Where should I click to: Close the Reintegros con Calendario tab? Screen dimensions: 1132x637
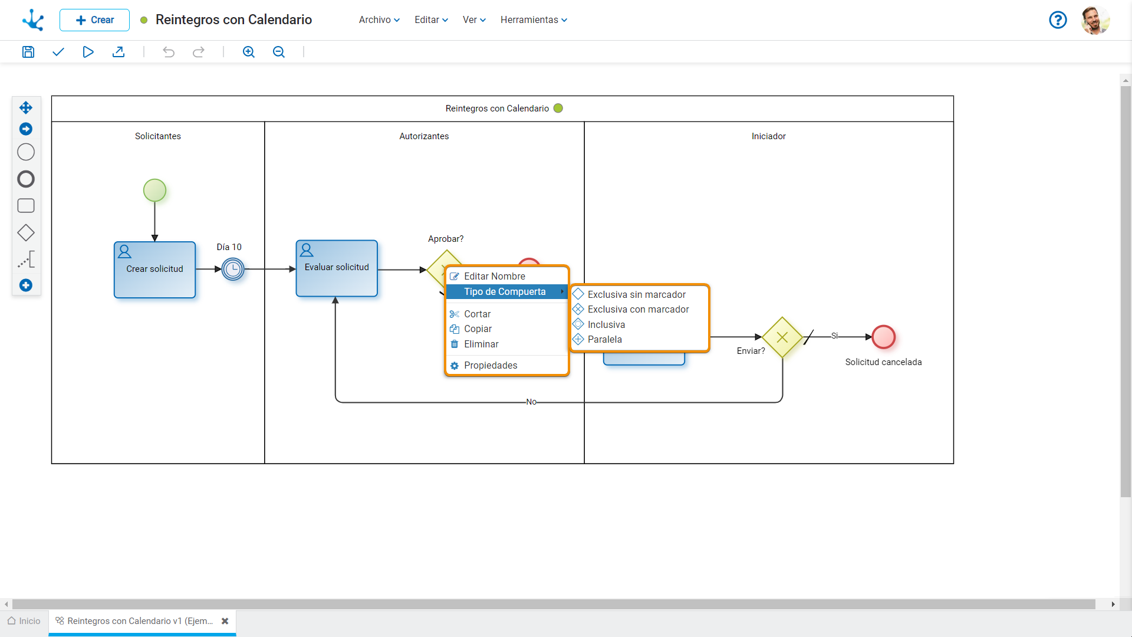point(225,621)
